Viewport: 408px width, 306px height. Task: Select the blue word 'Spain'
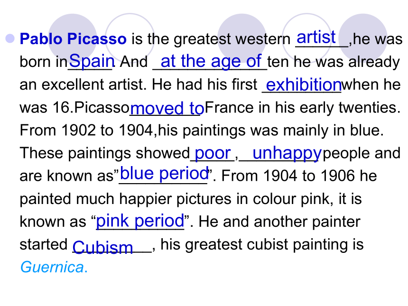[x=92, y=61]
